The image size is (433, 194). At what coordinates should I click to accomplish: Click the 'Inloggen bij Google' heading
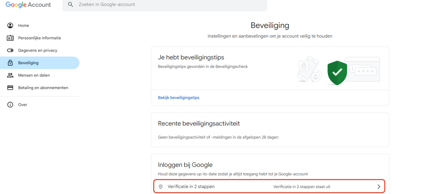185,165
